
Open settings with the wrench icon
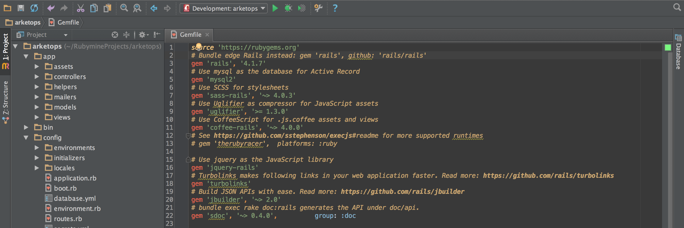pyautogui.click(x=318, y=8)
